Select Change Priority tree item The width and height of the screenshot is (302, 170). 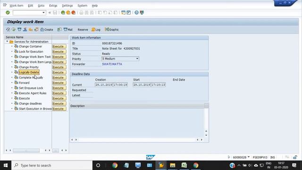(x=29, y=67)
